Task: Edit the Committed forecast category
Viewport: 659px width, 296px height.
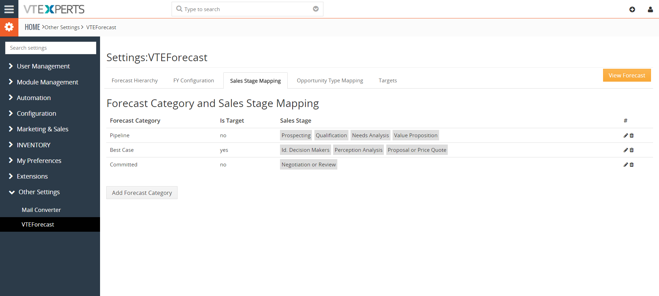Action: (x=626, y=165)
